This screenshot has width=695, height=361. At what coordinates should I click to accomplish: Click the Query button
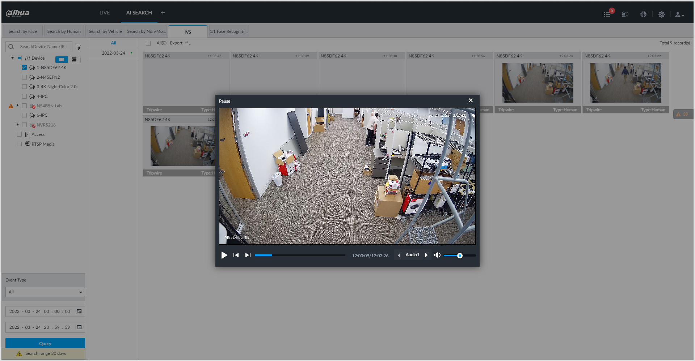(x=45, y=343)
